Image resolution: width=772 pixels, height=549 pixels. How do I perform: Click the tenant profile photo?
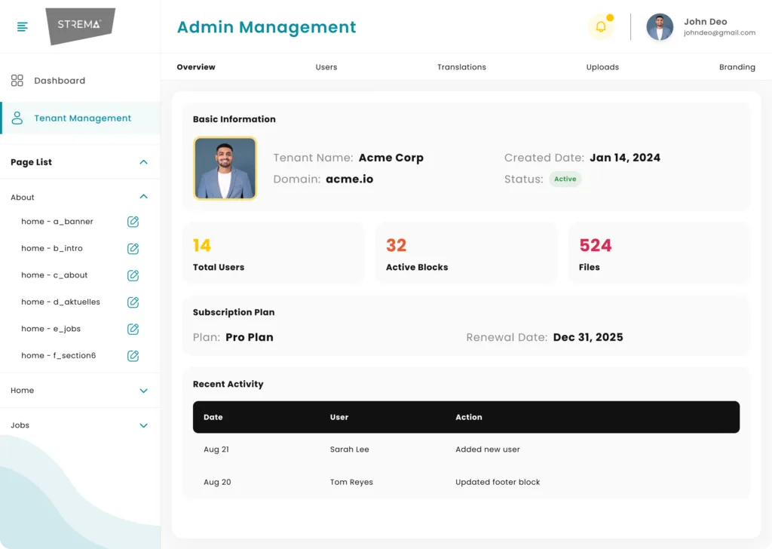point(225,168)
